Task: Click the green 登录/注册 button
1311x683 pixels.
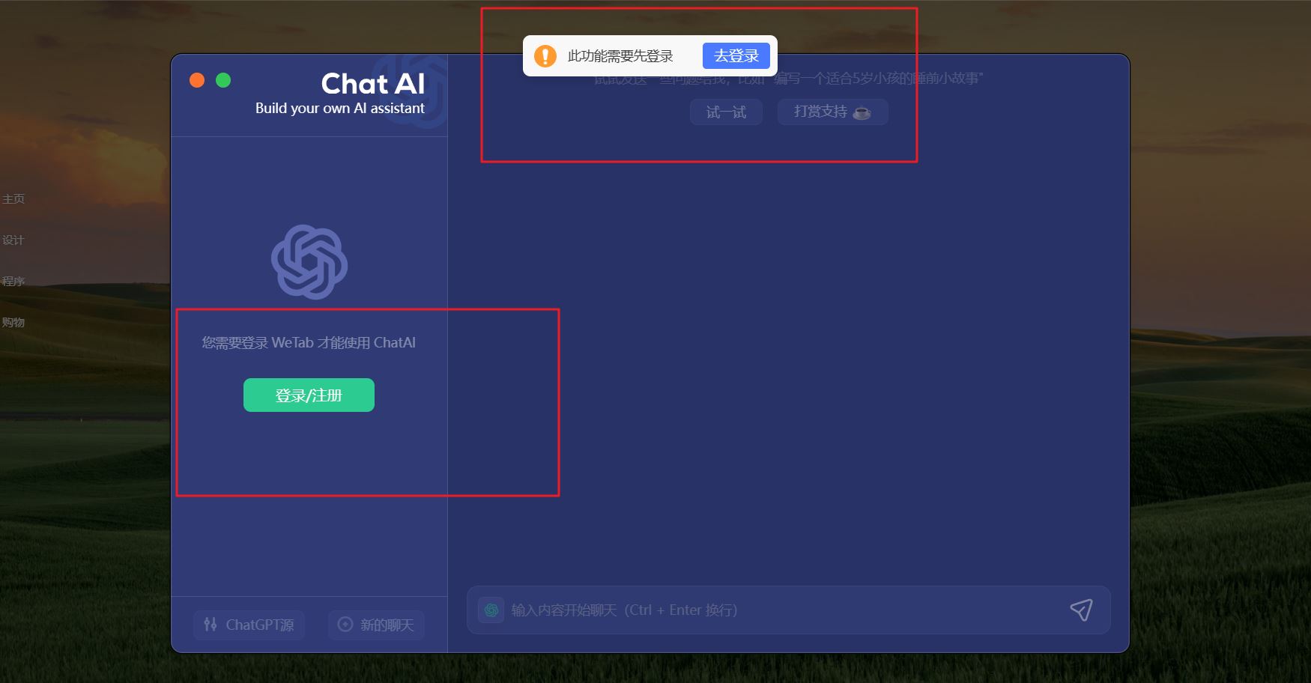Action: tap(309, 395)
